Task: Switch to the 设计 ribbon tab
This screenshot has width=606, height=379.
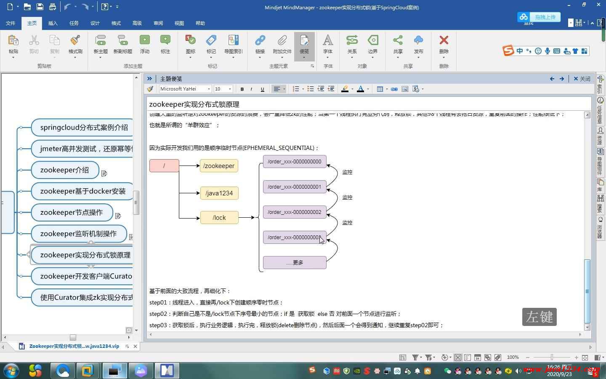Action: (x=95, y=23)
